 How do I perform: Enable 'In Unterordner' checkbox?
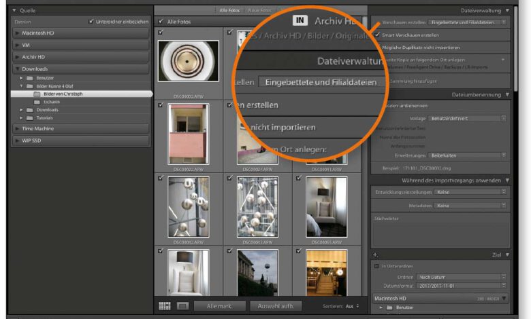point(377,266)
